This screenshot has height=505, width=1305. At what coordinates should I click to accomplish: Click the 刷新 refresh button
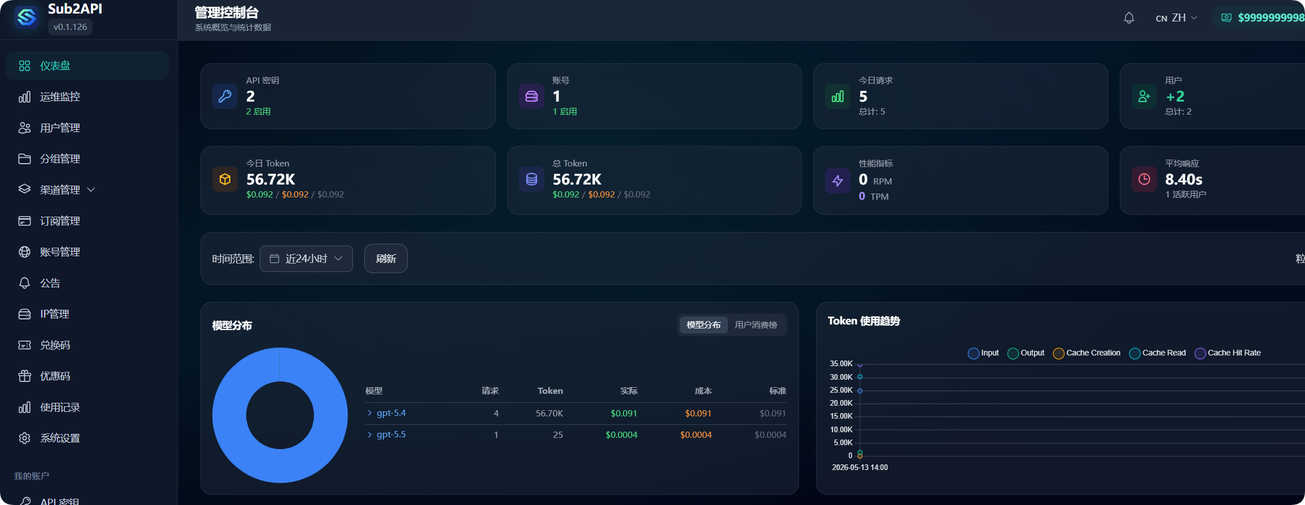click(386, 258)
